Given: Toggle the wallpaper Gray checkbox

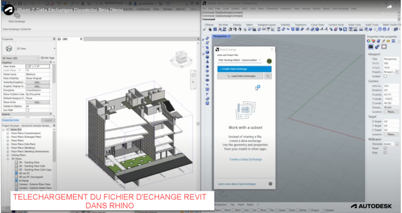Looking at the screenshot, I should pyautogui.click(x=385, y=153).
